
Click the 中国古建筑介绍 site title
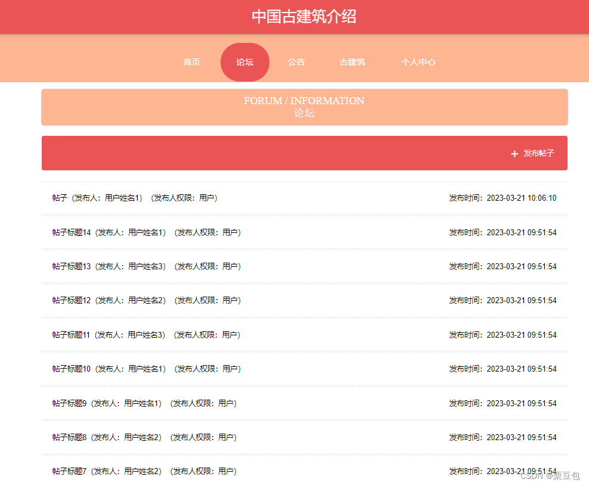304,17
